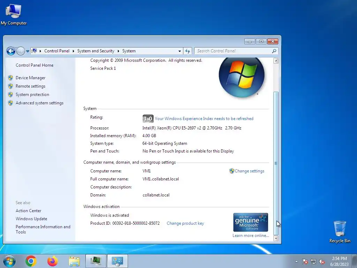Expand the arrow after Control Panel breadcrumb
The width and height of the screenshot is (357, 268).
coord(73,51)
